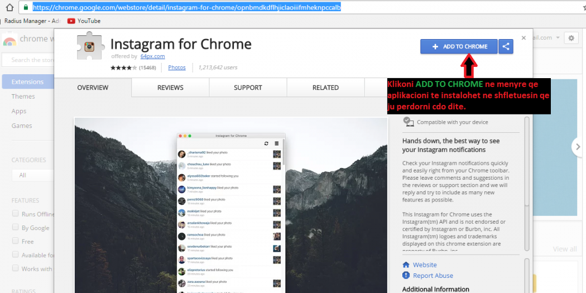Open the YouTube bookmark

click(x=84, y=21)
